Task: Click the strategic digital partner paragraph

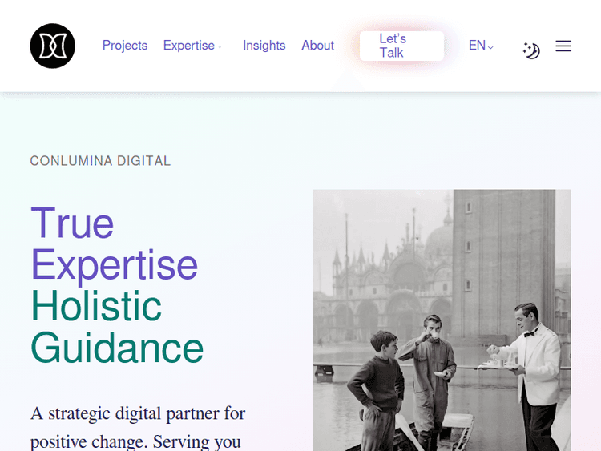Action: tap(138, 427)
